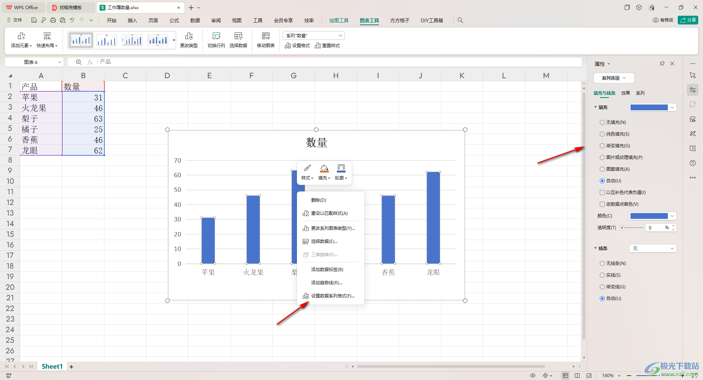Enable invert if negative (以互补色代表负值) checkbox
The width and height of the screenshot is (703, 380).
[602, 193]
